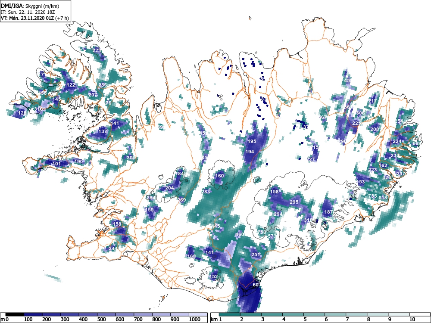Click the visibility value 254 on the map
The height and width of the screenshot is (323, 431).
(399, 121)
